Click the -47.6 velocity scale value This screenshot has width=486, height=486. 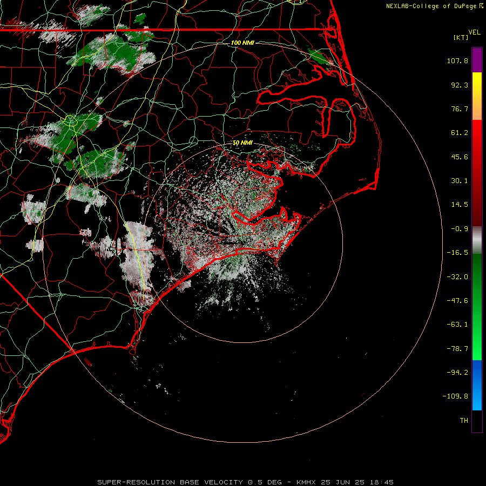pos(457,301)
